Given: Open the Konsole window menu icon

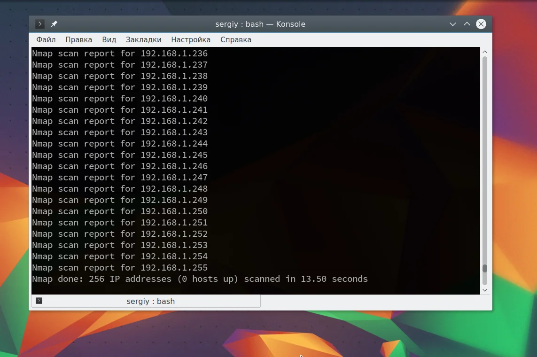Looking at the screenshot, I should pos(40,24).
